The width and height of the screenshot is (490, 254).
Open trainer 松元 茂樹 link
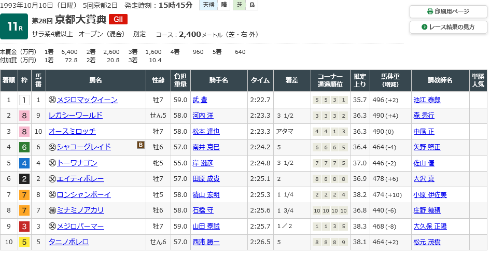[x=427, y=242]
